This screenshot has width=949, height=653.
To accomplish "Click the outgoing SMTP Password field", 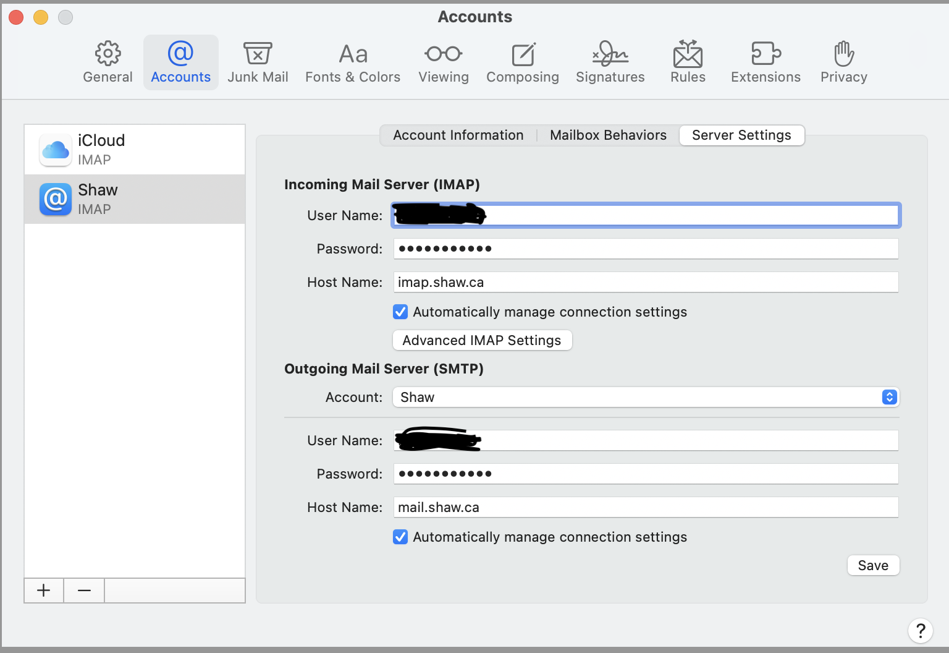I will [x=646, y=474].
